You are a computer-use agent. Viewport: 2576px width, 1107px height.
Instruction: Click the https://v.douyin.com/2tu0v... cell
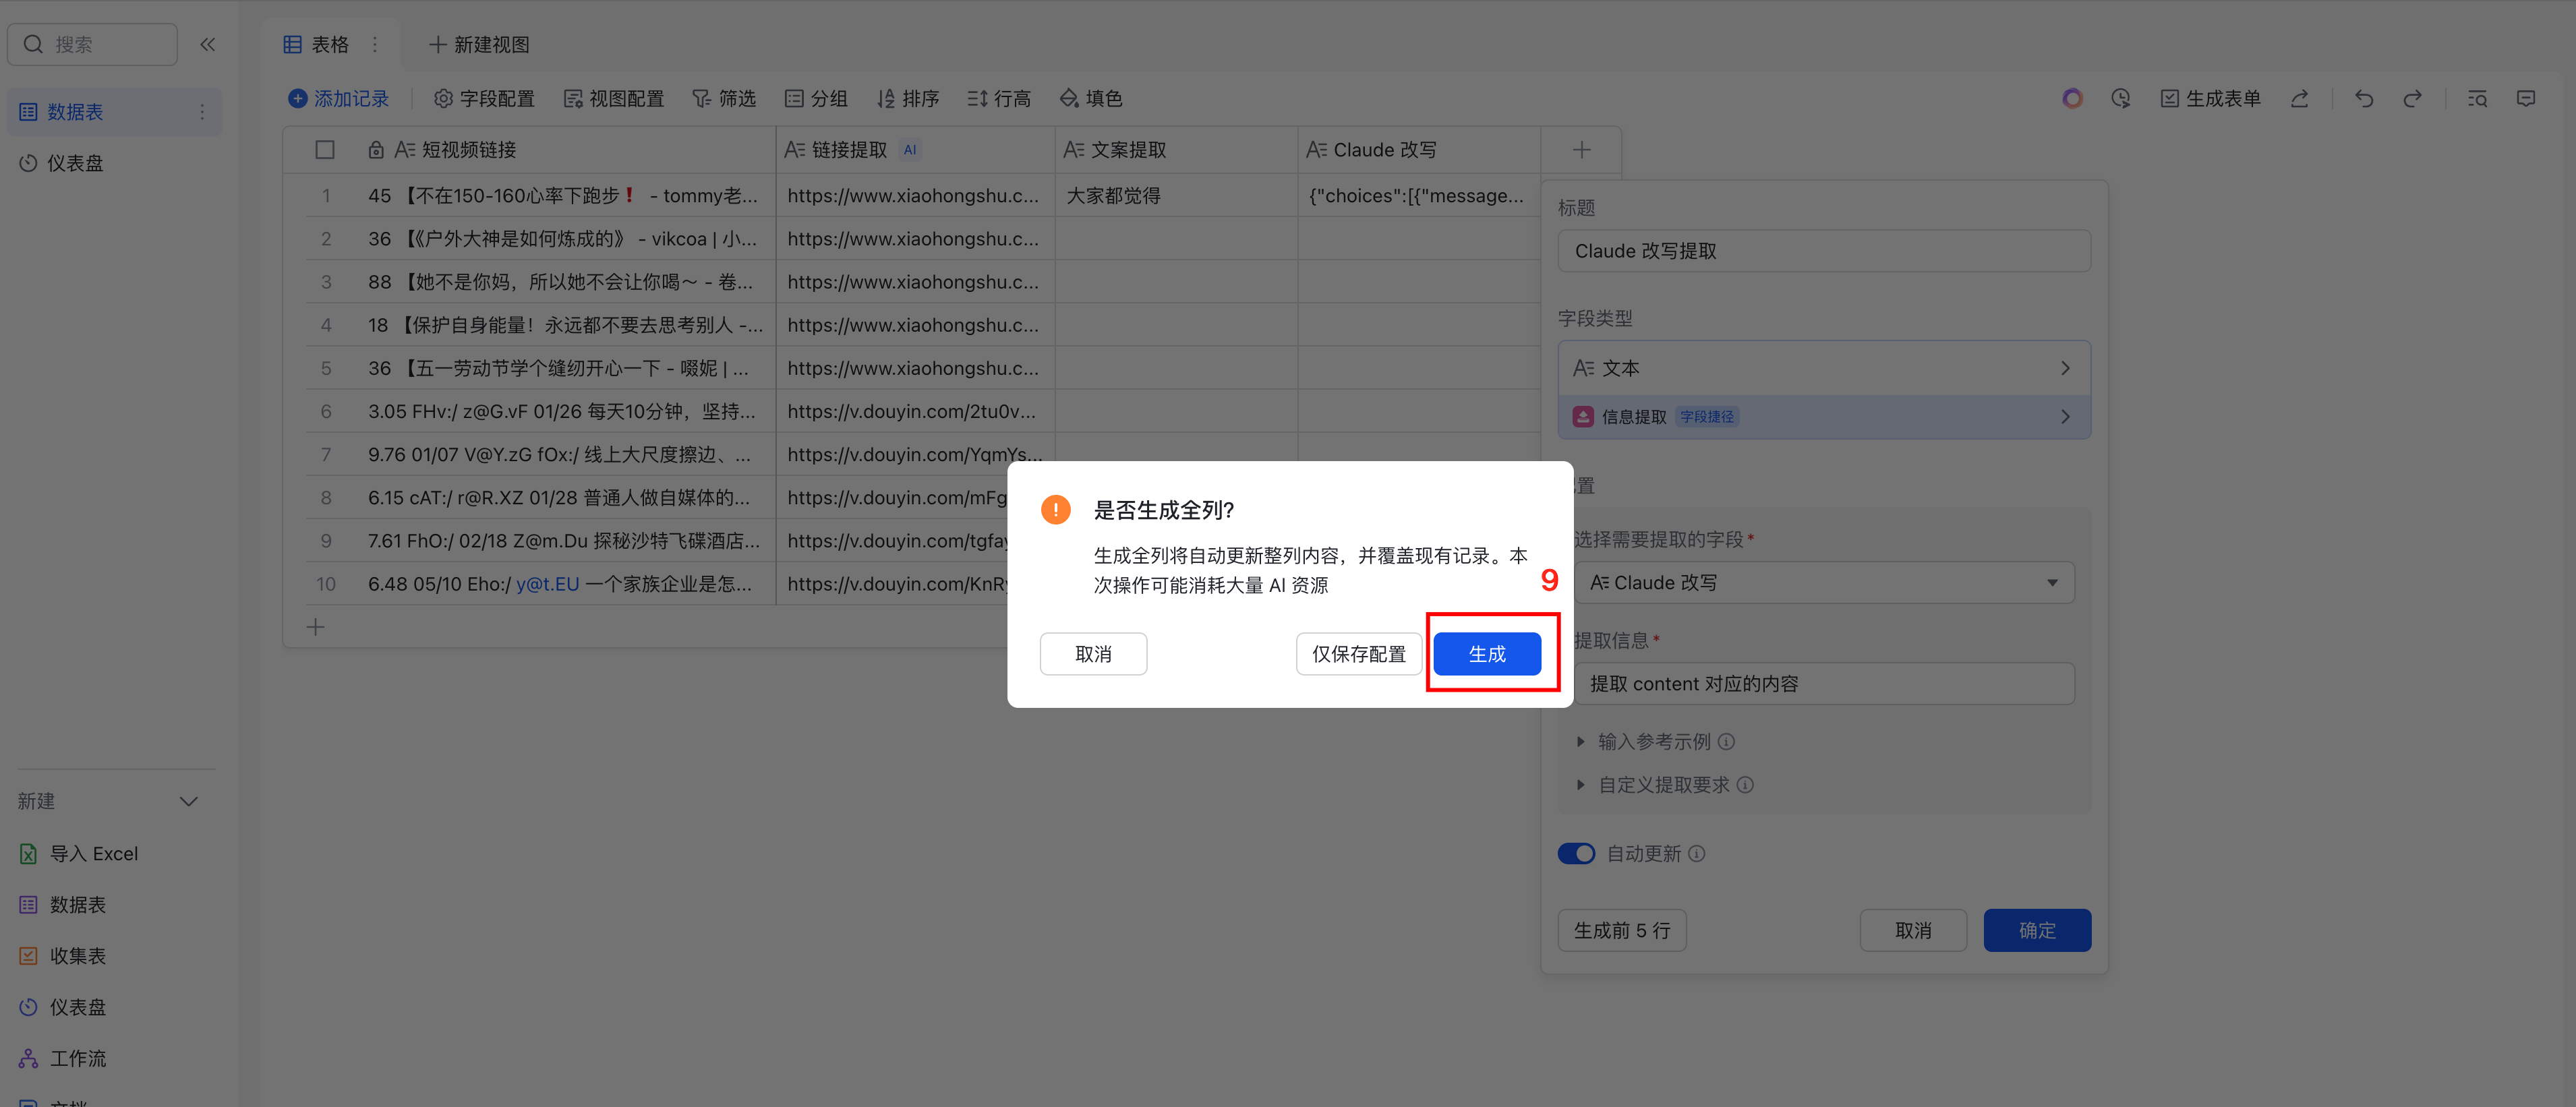coord(915,411)
